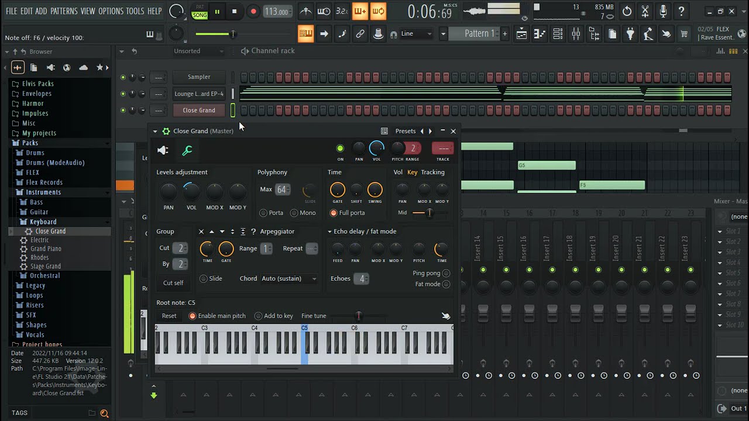The image size is (749, 421).
Task: Click the shopping cart icon in toolbar
Action: pos(683,34)
